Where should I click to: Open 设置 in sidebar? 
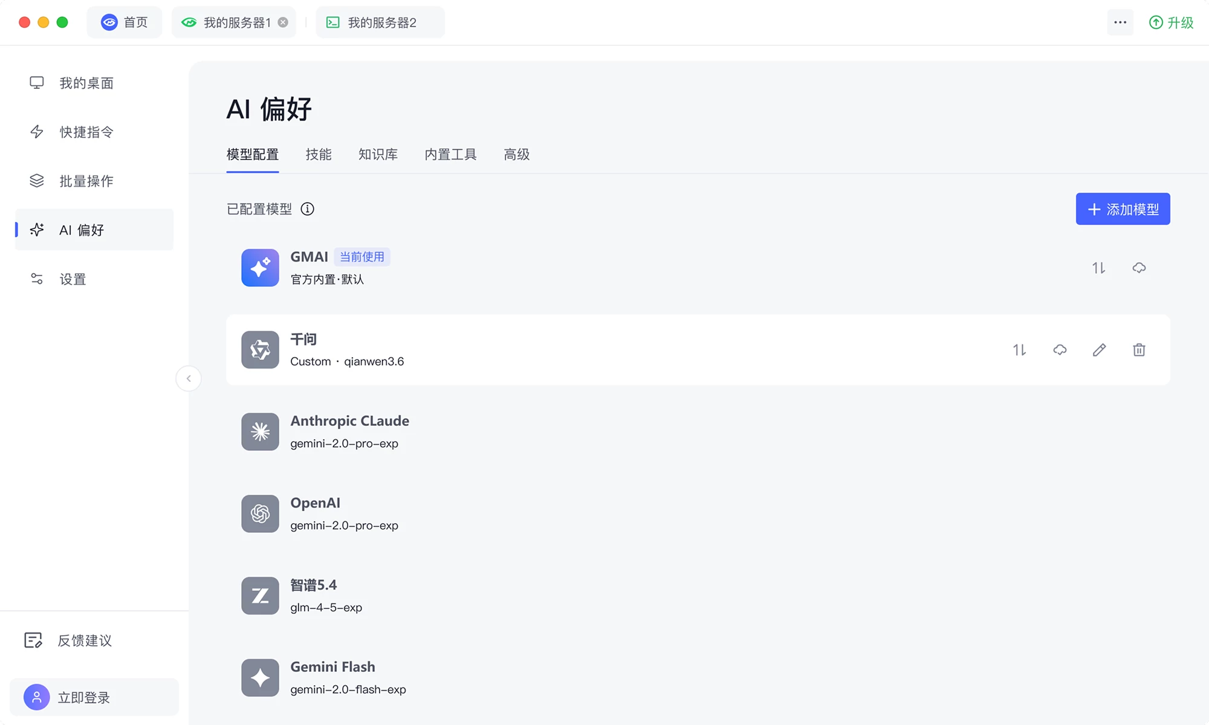tap(94, 279)
